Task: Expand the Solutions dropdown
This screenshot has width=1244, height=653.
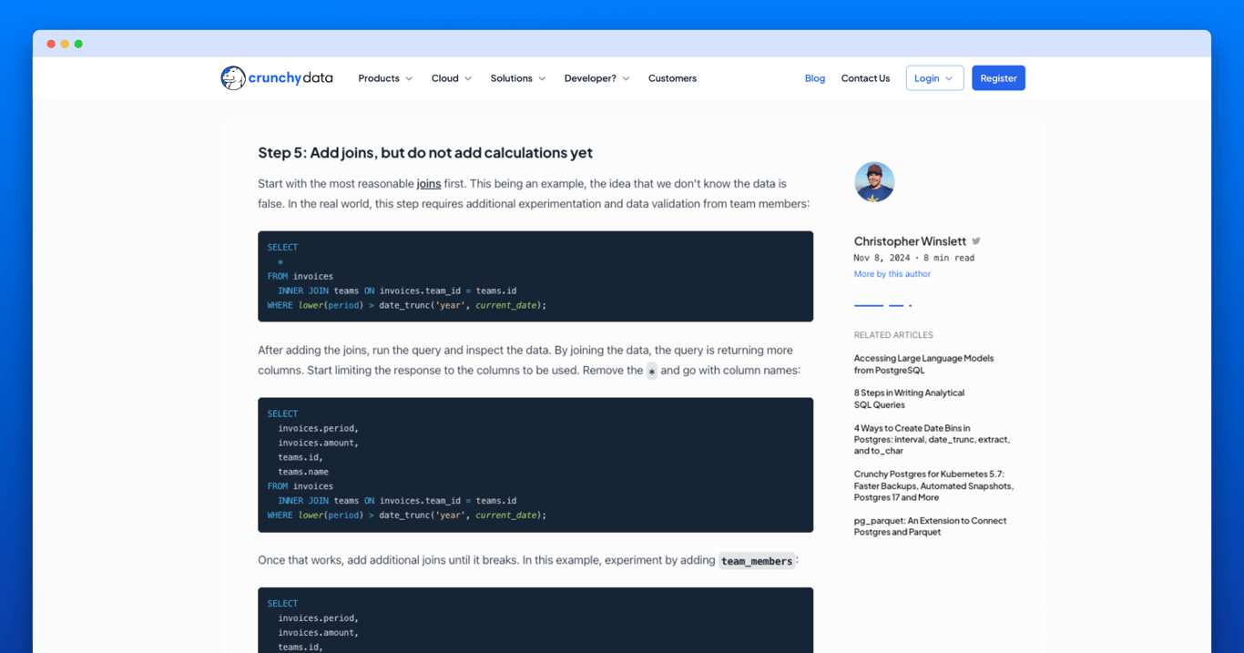Action: [518, 78]
